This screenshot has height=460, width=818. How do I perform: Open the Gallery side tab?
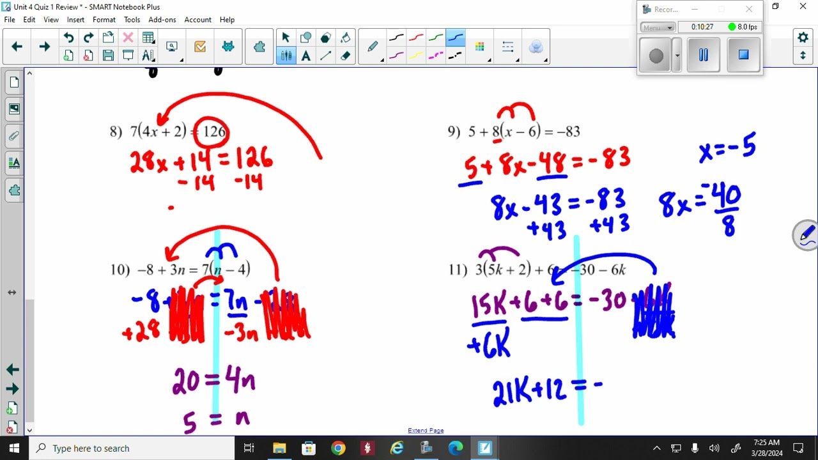(14, 109)
